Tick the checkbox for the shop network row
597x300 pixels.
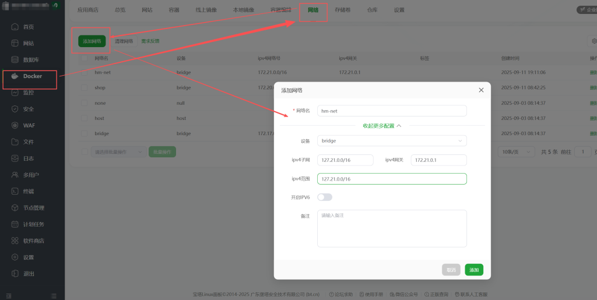coord(83,87)
